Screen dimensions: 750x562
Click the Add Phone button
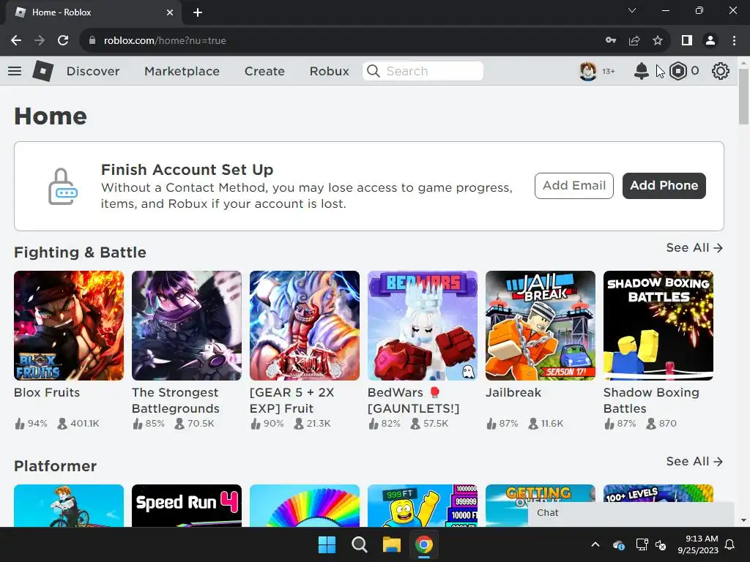(x=664, y=186)
